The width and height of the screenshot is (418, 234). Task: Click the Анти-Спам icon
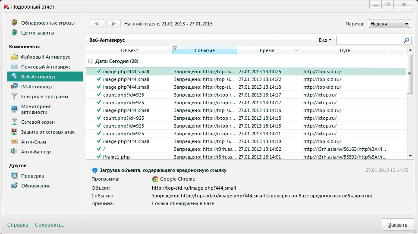(x=14, y=142)
